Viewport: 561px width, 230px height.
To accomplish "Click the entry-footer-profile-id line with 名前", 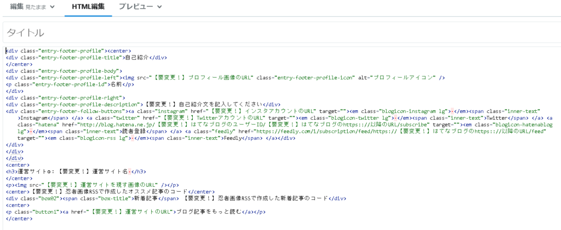I will coord(70,85).
